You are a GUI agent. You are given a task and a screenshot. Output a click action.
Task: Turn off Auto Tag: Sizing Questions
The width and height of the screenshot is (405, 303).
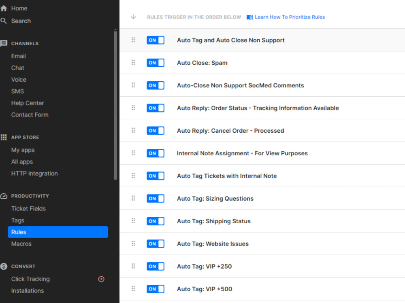pos(156,199)
